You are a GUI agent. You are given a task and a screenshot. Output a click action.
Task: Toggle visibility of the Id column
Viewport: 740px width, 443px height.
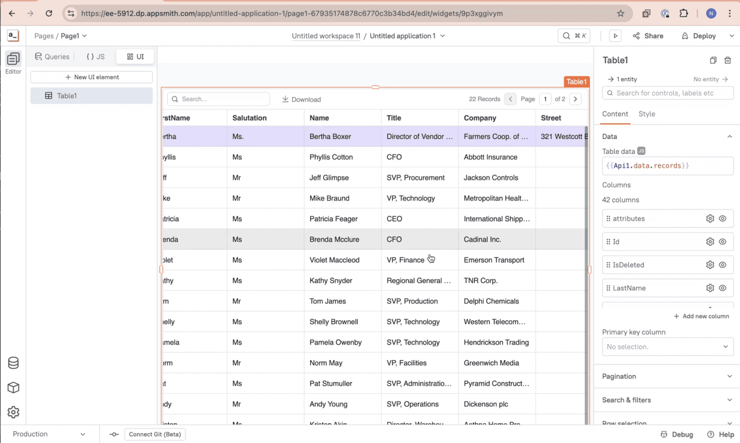point(722,242)
